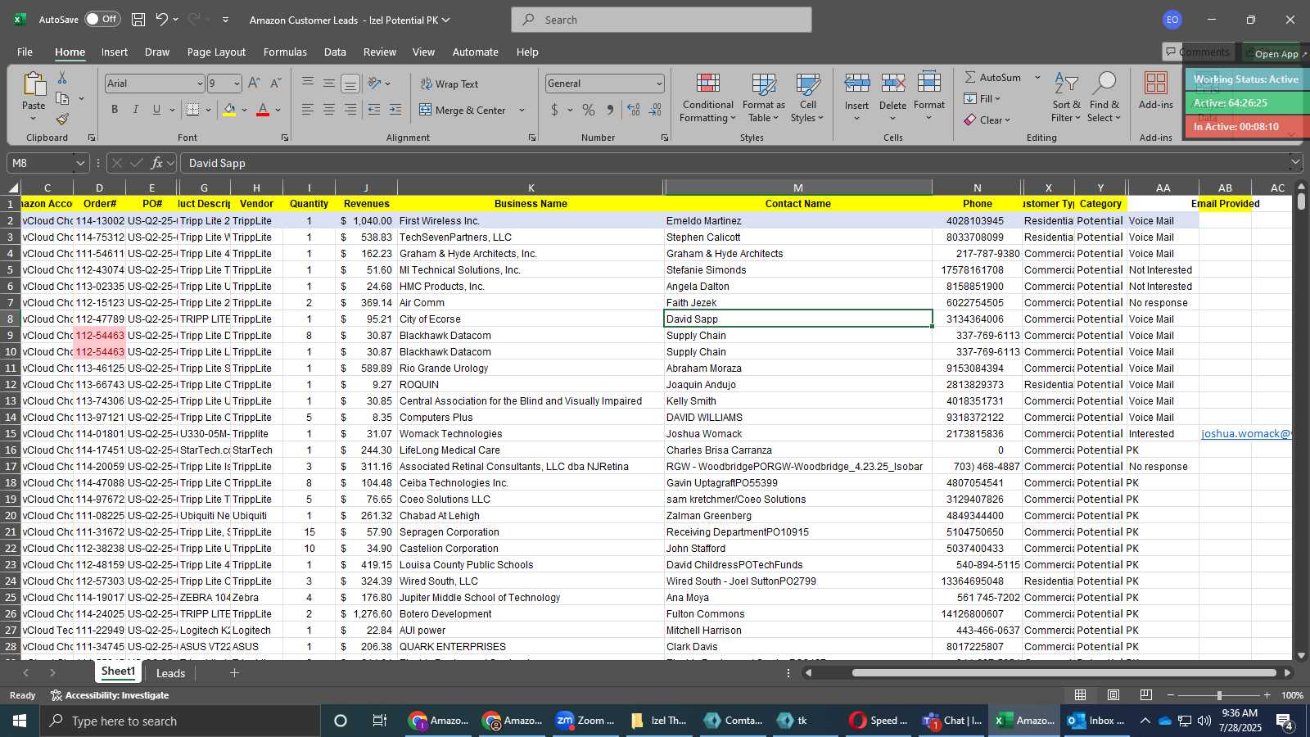This screenshot has width=1310, height=737.
Task: Select all cells with corner triangle
Action: pos(12,188)
